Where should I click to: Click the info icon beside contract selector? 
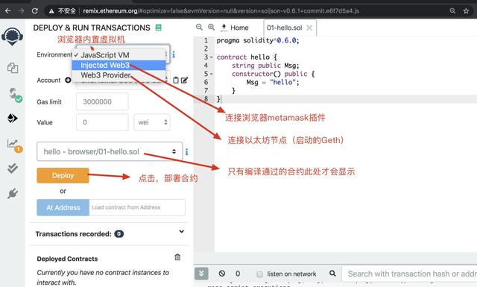(x=186, y=151)
